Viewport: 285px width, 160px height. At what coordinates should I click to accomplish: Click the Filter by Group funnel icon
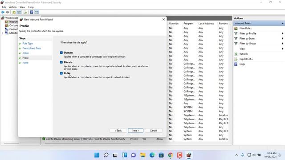tap(236, 44)
